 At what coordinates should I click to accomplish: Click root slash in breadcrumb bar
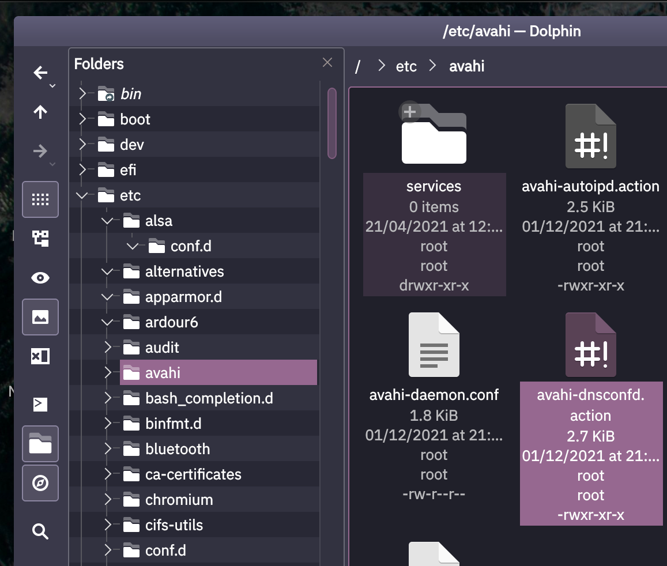pyautogui.click(x=358, y=66)
